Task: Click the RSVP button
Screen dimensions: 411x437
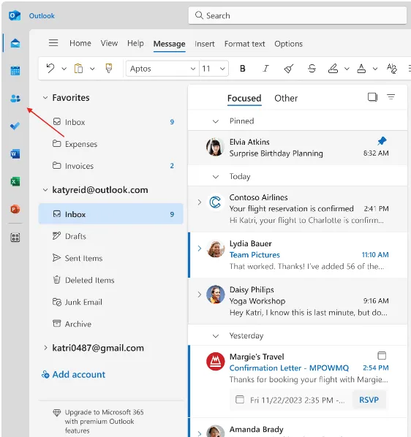Action: (369, 400)
